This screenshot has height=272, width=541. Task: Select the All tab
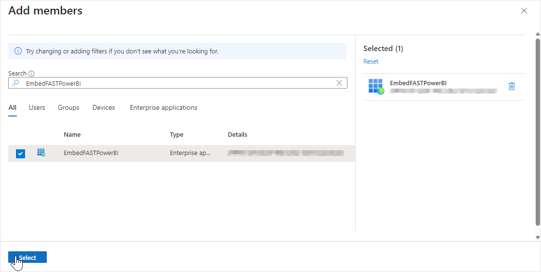pos(13,108)
